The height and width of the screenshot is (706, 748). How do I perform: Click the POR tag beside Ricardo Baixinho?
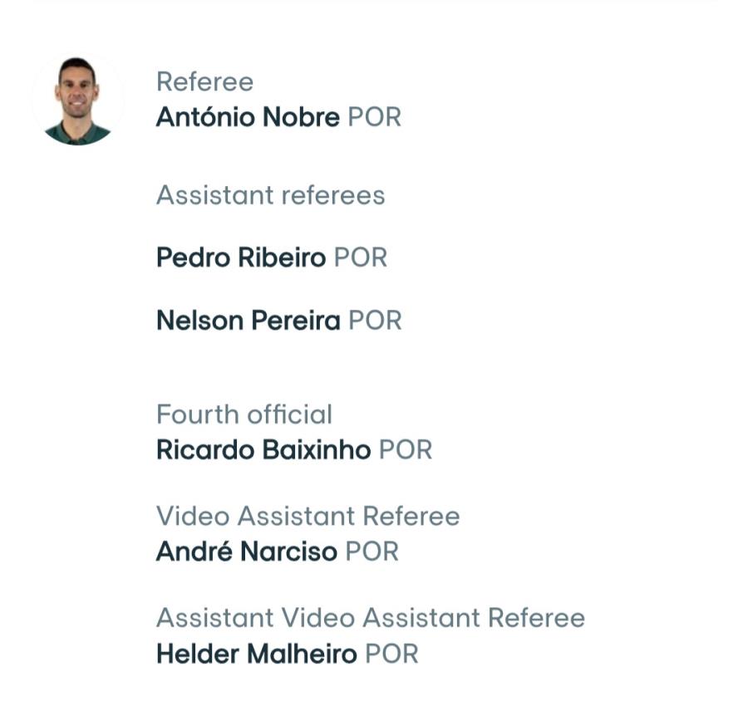tap(406, 449)
